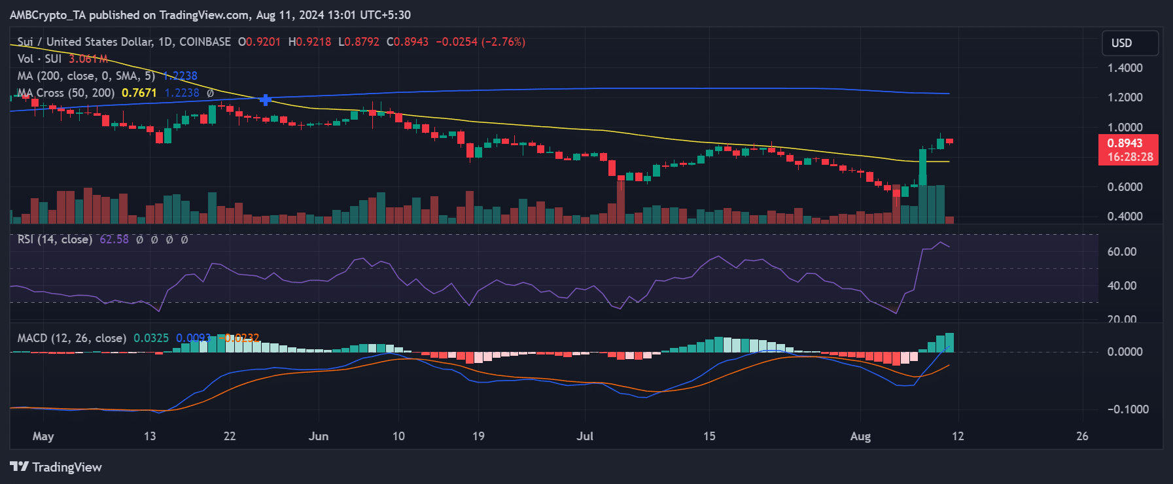Click the open value 0.9201
The image size is (1173, 484).
point(263,41)
